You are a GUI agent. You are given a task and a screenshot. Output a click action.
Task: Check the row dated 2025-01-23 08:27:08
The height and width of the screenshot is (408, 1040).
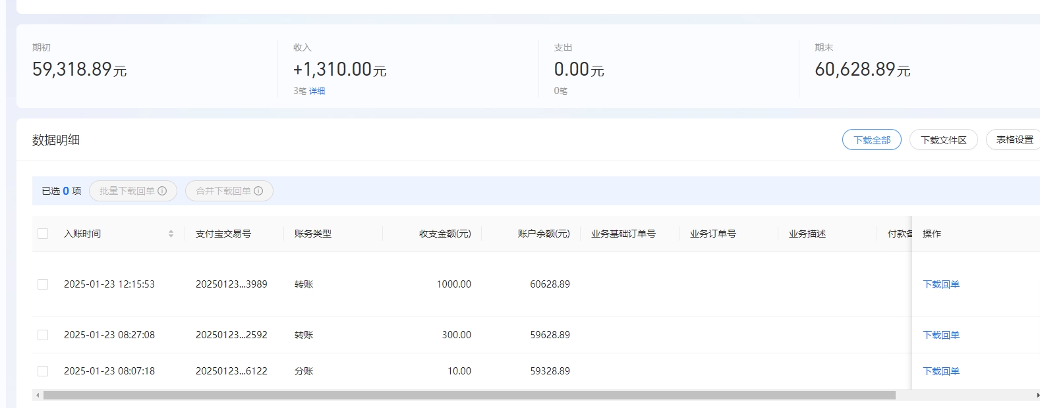tap(43, 335)
